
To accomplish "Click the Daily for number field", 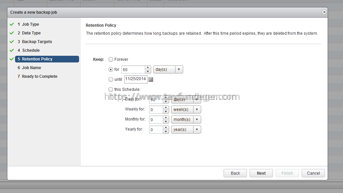I will [156, 100].
